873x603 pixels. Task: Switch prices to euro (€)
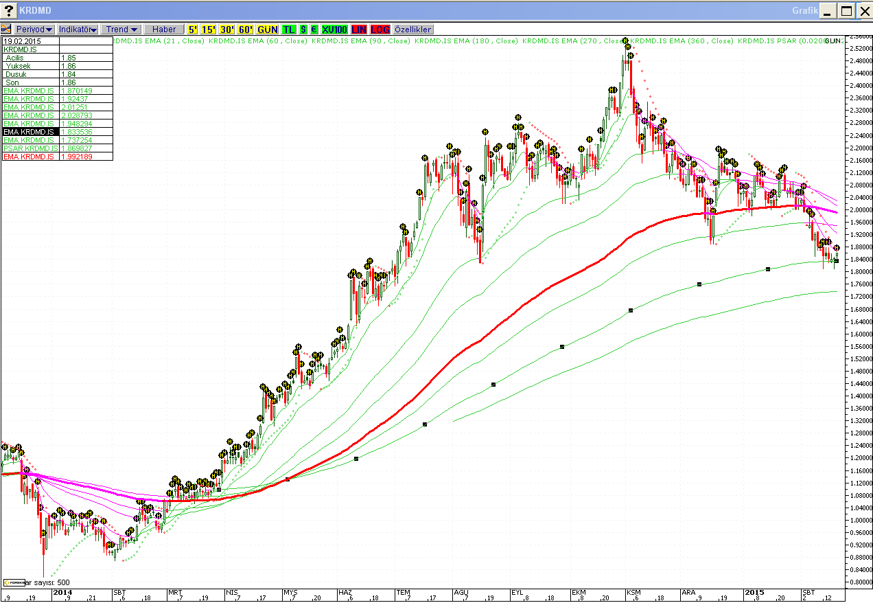coord(314,30)
